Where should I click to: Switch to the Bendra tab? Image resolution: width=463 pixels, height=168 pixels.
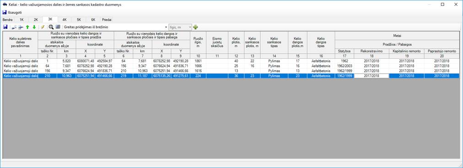click(x=7, y=20)
